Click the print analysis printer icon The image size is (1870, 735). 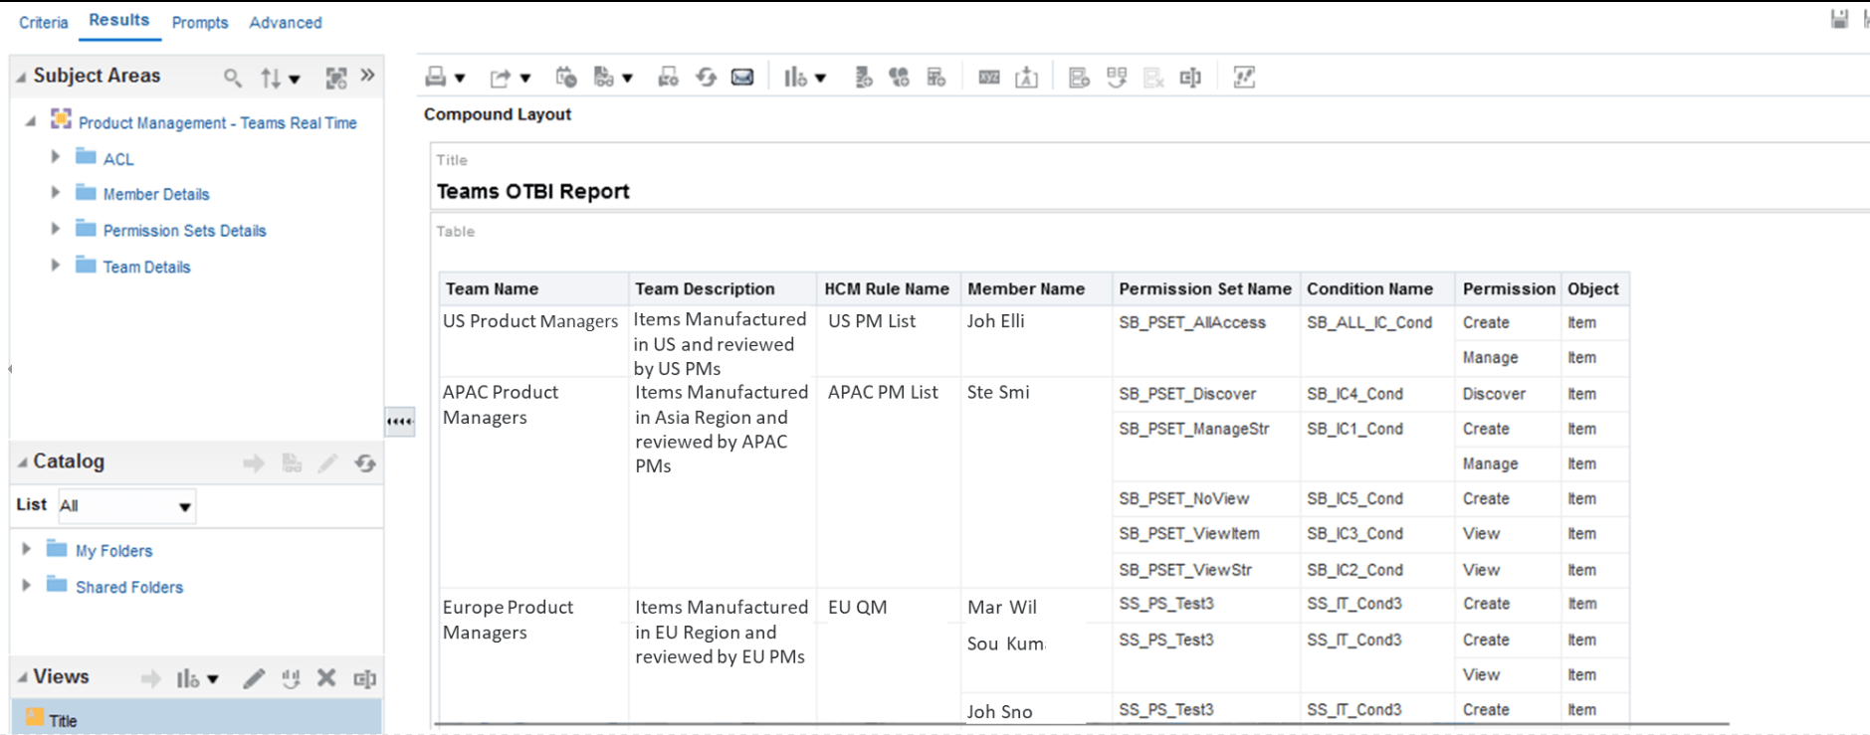(436, 77)
